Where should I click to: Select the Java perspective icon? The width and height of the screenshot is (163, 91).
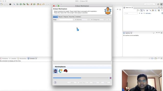click(161, 4)
